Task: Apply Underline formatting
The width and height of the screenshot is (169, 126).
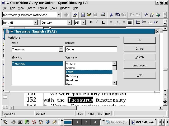Action: click(x=103, y=22)
